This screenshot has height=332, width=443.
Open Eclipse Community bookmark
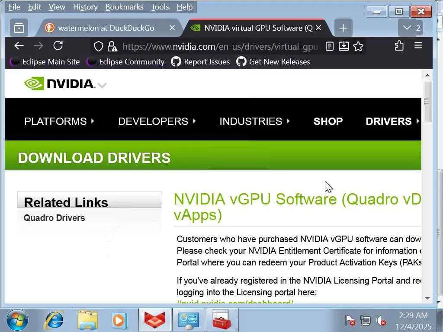click(125, 61)
